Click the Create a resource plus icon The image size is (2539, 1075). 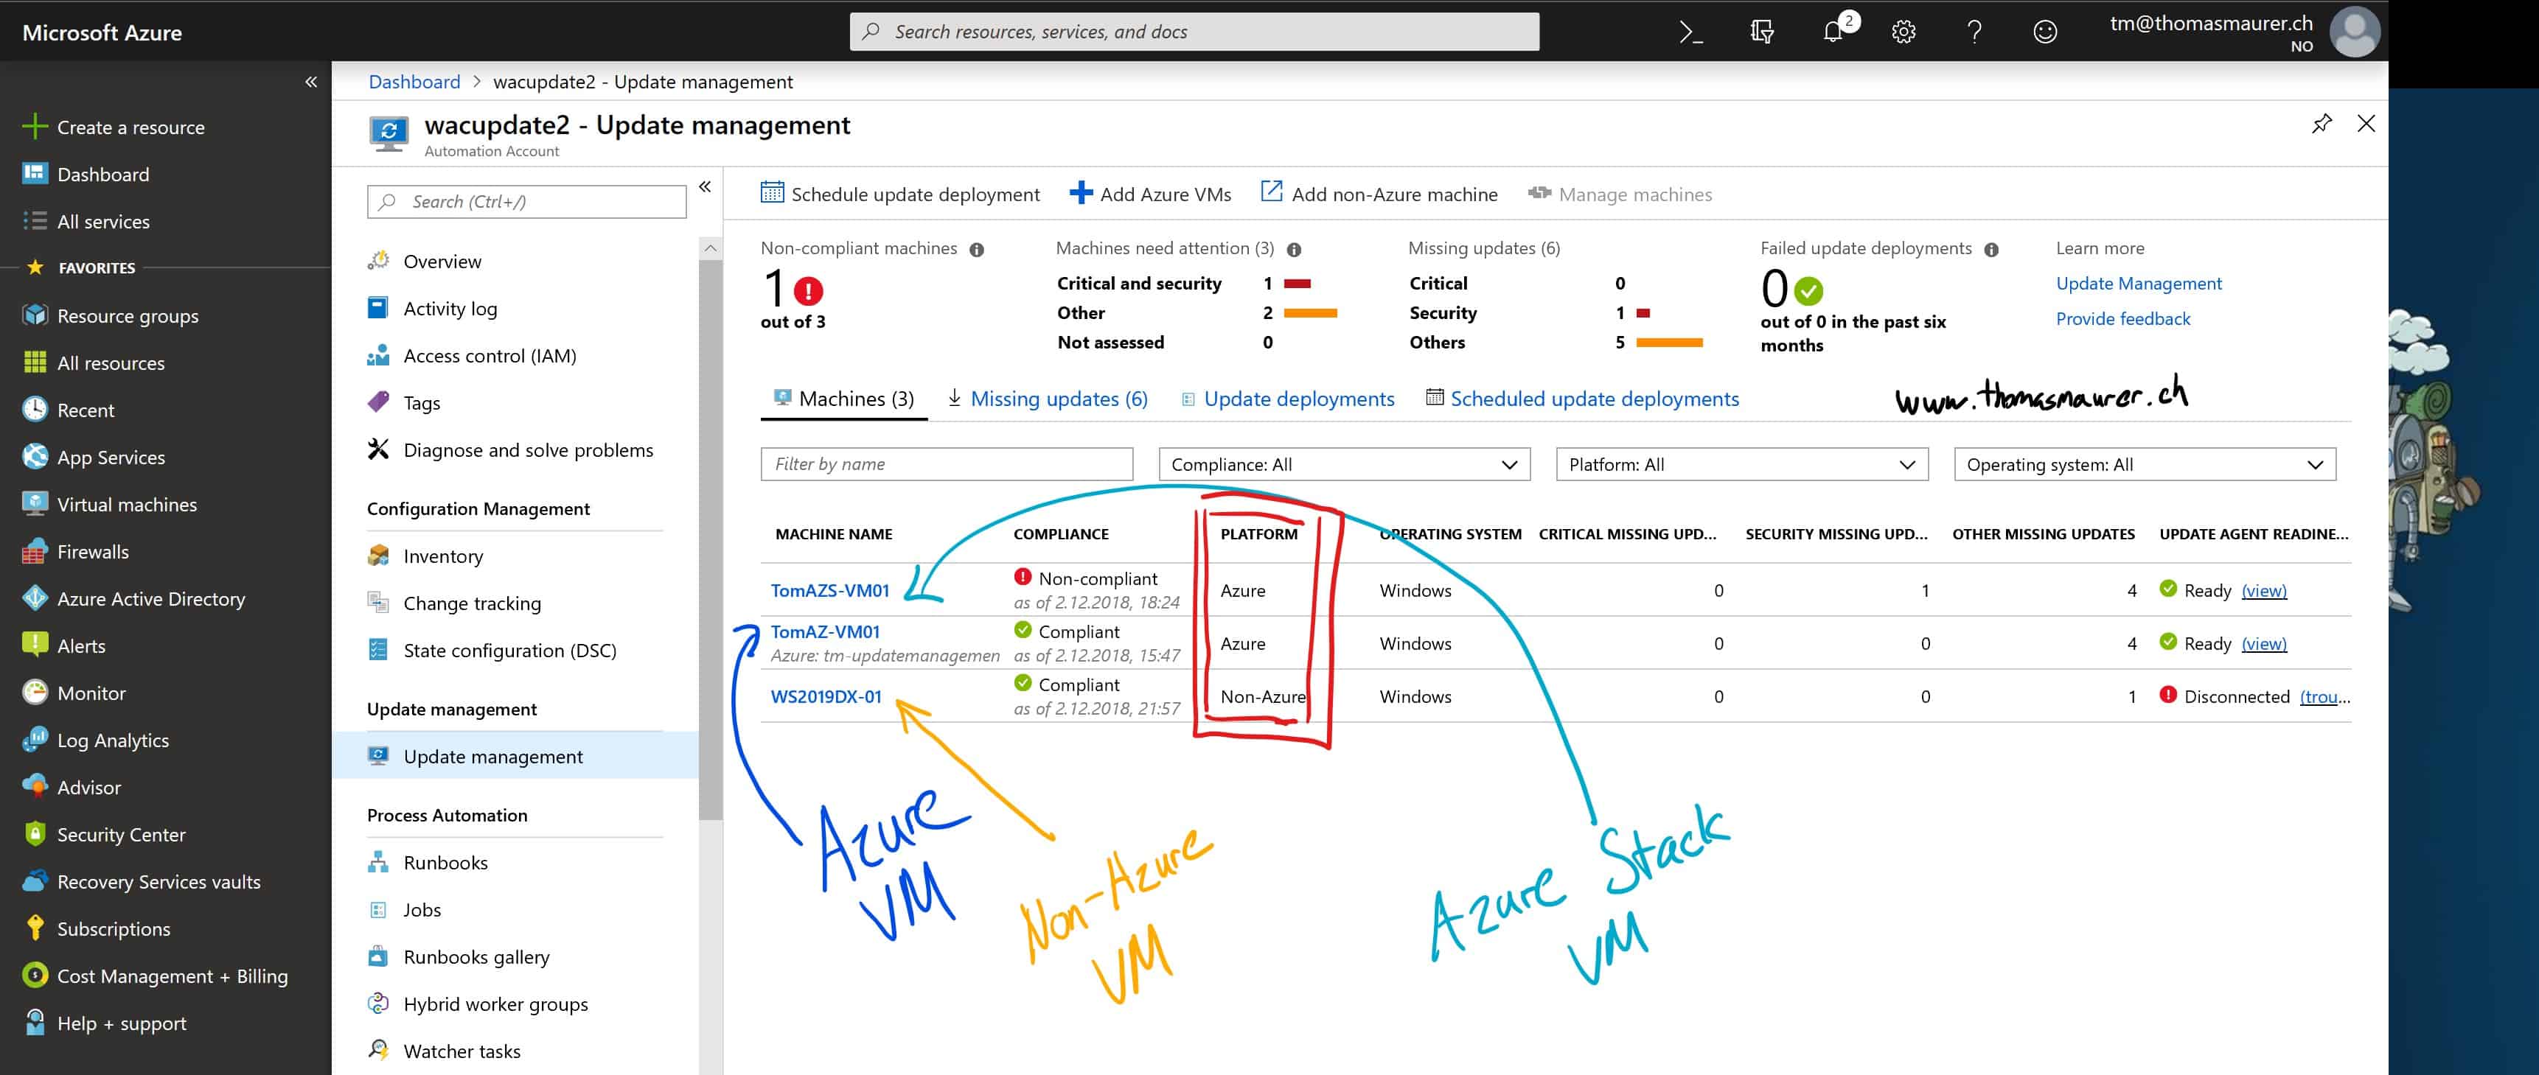35,127
